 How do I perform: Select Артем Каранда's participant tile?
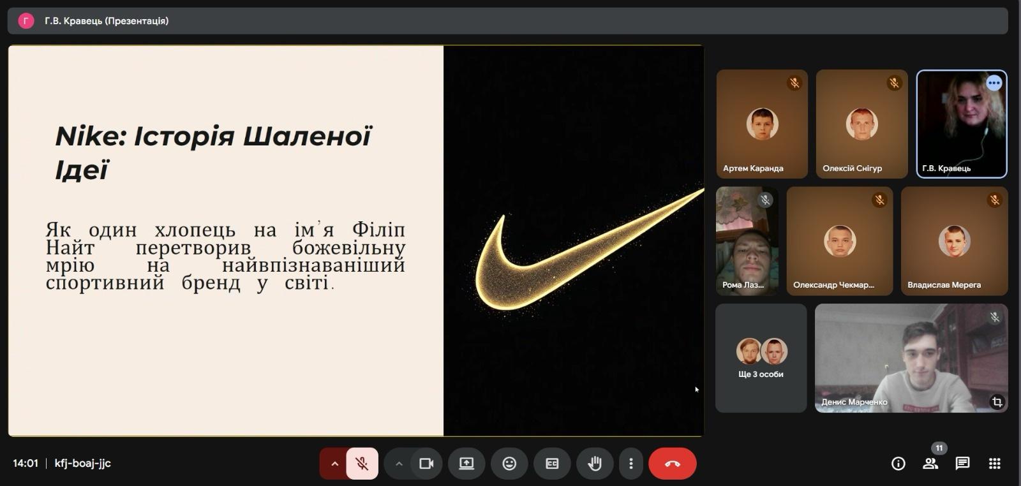(x=762, y=124)
